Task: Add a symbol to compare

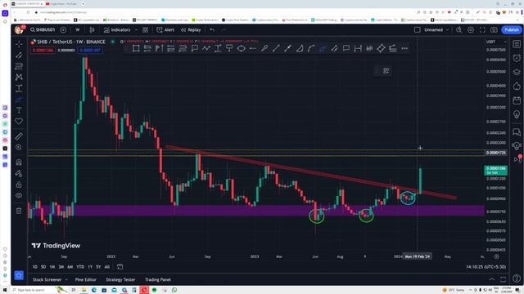Action: click(x=63, y=30)
